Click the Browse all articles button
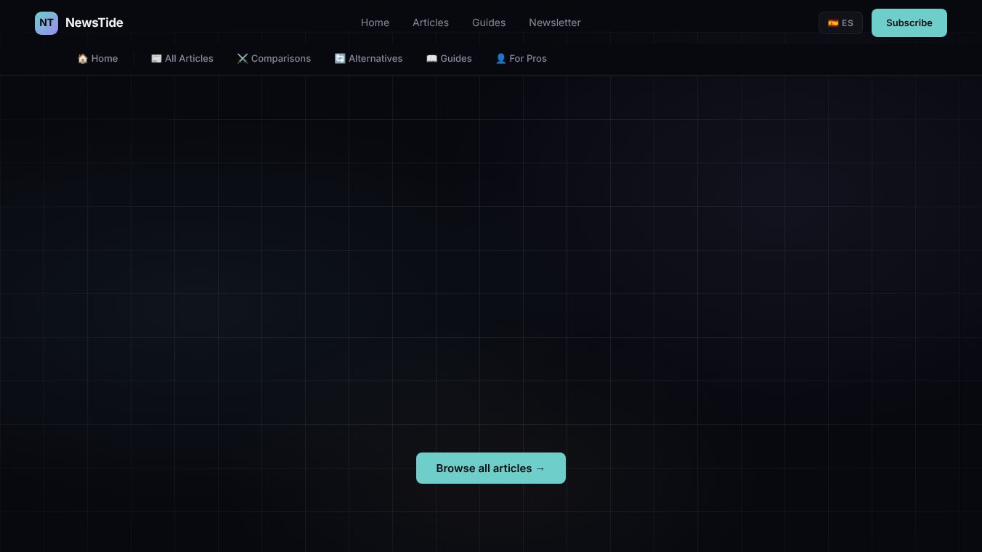Screen dimensions: 982x552 (491, 468)
